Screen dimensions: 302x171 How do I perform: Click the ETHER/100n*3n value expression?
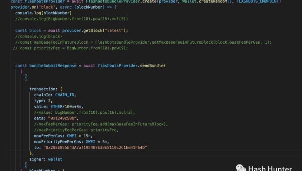[x=66, y=107]
